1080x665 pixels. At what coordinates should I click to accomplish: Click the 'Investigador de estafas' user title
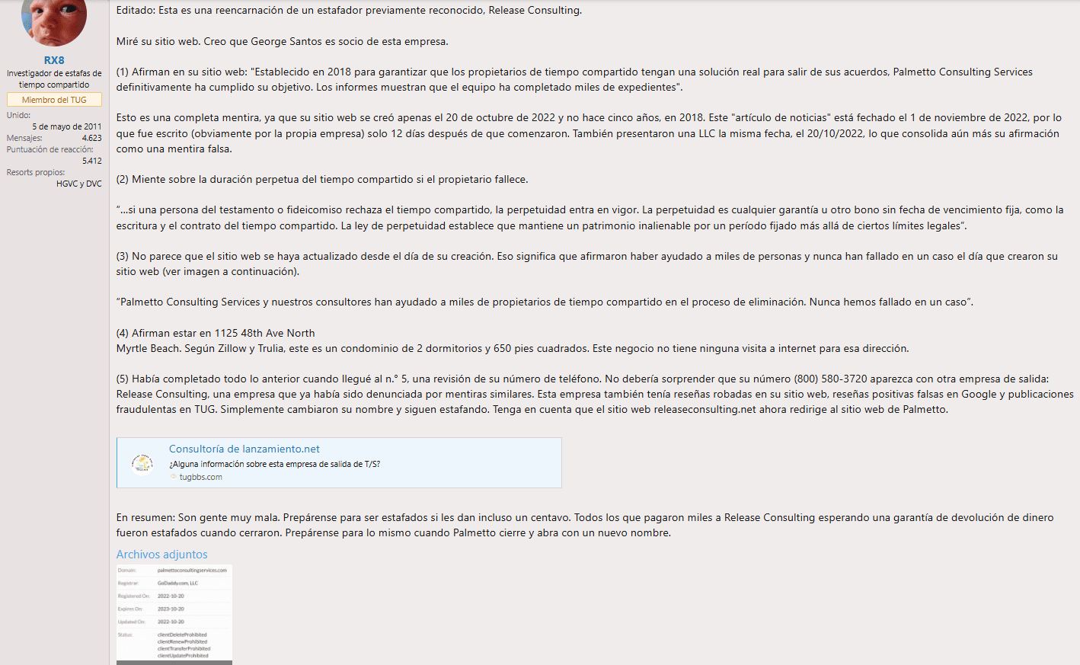tap(54, 79)
